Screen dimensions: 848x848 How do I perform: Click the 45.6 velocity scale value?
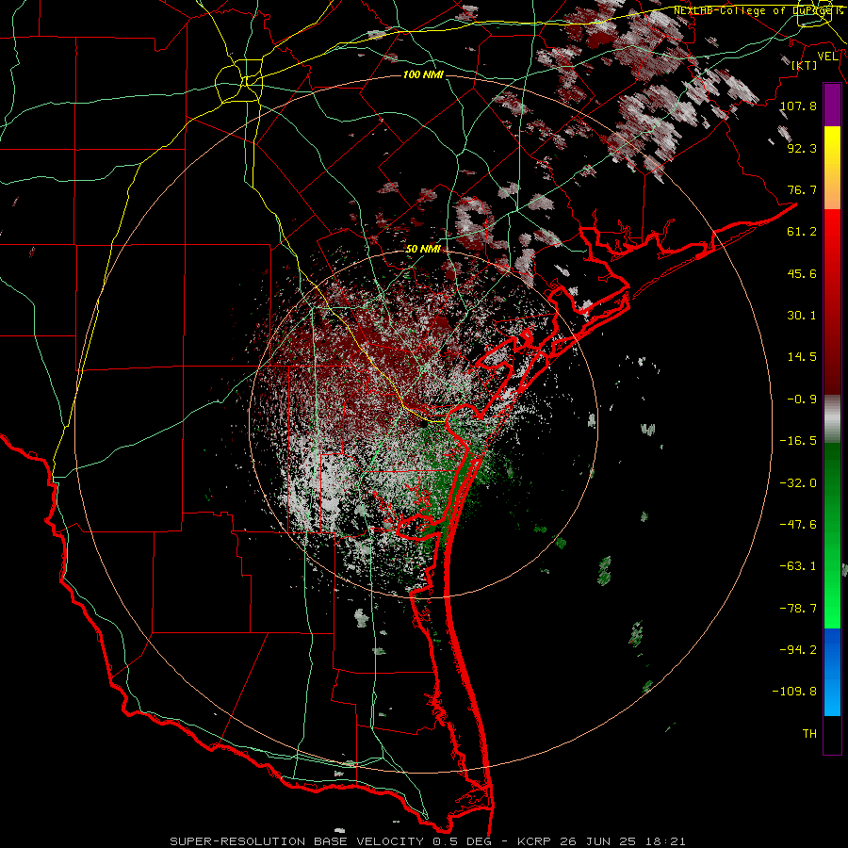(802, 273)
